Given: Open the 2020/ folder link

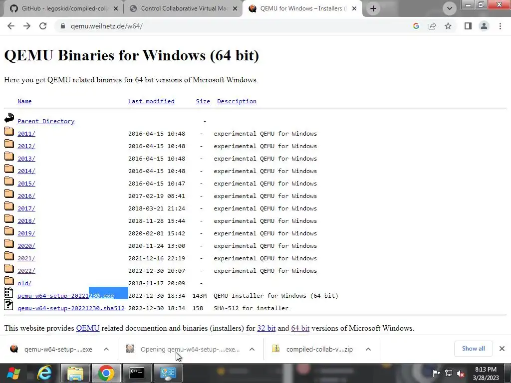Looking at the screenshot, I should (x=26, y=246).
